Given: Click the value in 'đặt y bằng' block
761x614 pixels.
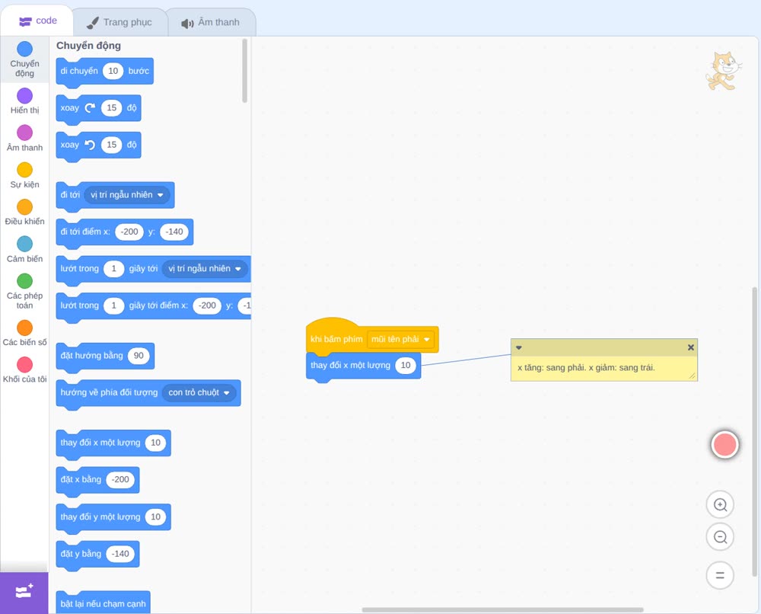Looking at the screenshot, I should [x=120, y=554].
